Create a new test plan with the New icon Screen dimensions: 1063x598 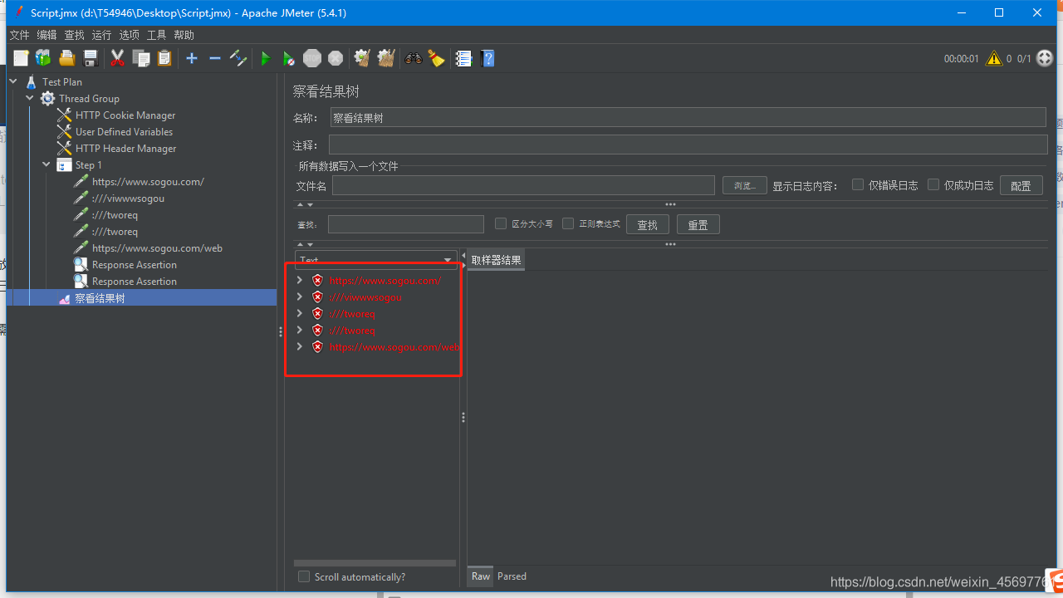coord(21,58)
